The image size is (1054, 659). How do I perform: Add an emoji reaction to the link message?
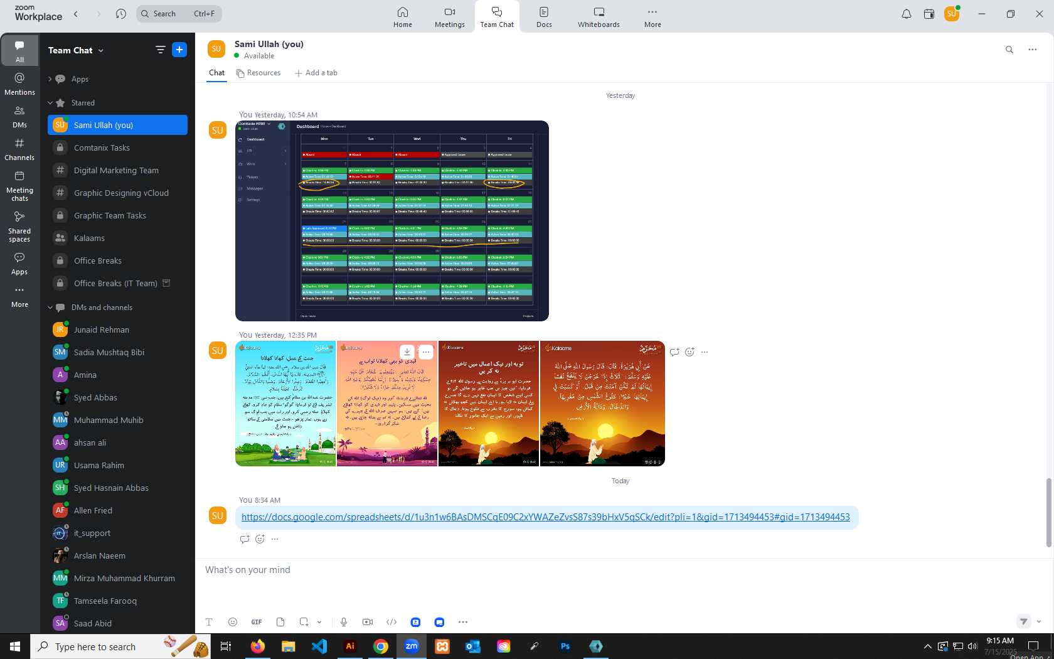(x=260, y=539)
